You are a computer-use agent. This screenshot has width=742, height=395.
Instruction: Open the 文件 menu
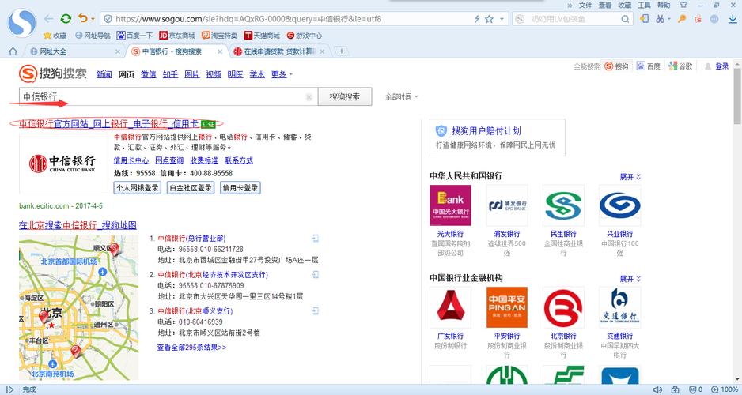pyautogui.click(x=585, y=6)
